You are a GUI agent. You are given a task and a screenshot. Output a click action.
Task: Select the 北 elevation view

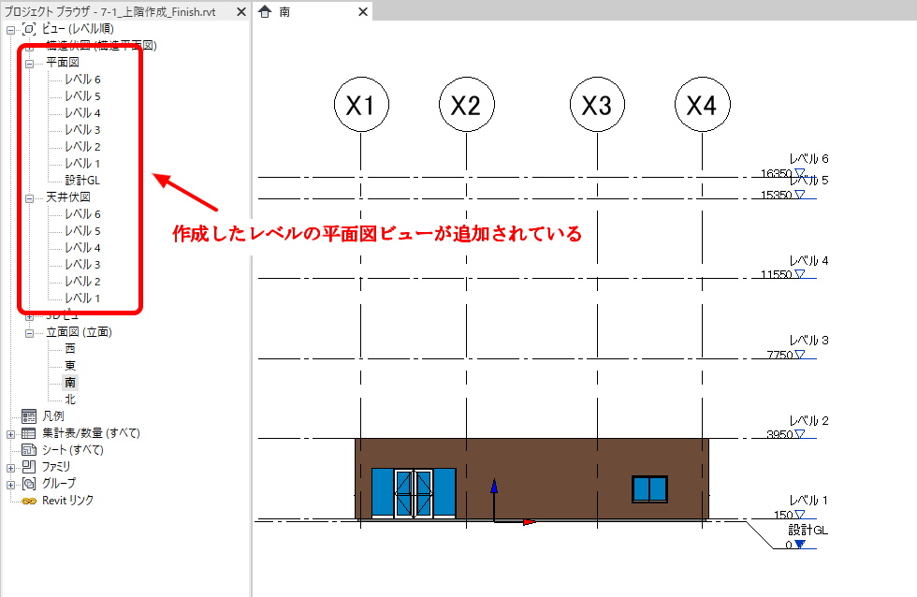pos(70,400)
